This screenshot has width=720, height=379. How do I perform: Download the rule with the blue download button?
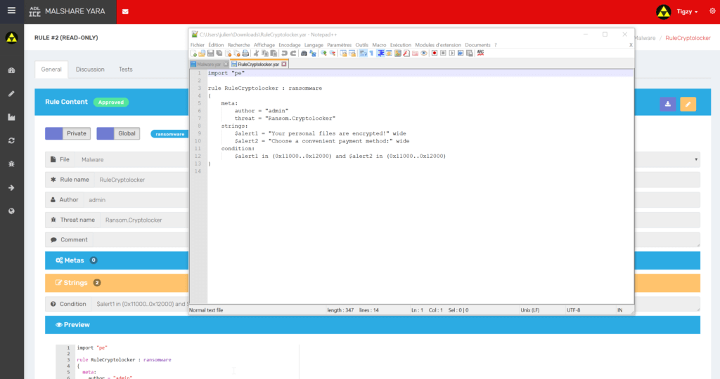(667, 104)
